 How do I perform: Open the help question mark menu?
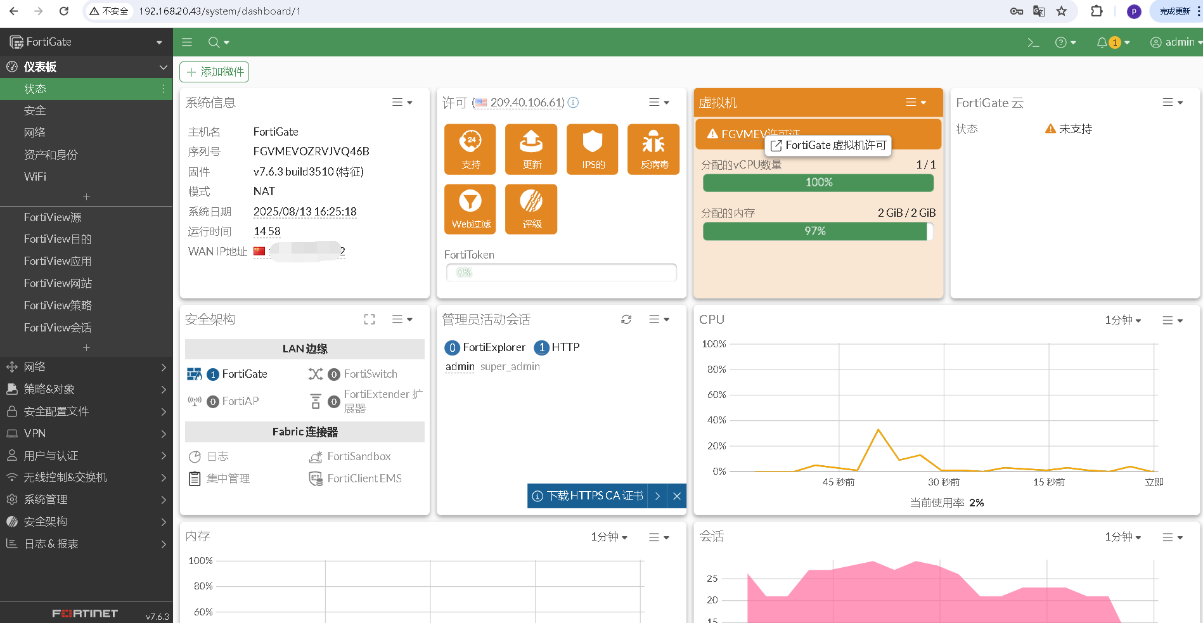click(1065, 42)
